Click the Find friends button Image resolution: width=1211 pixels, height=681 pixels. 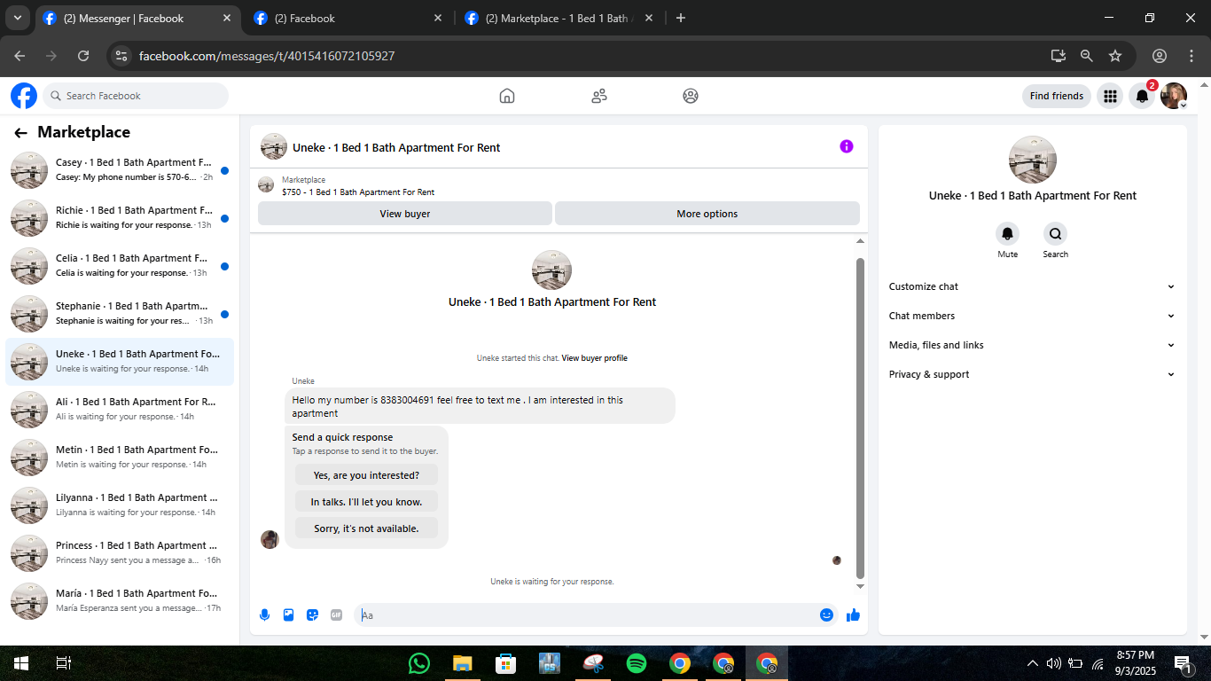coord(1057,96)
